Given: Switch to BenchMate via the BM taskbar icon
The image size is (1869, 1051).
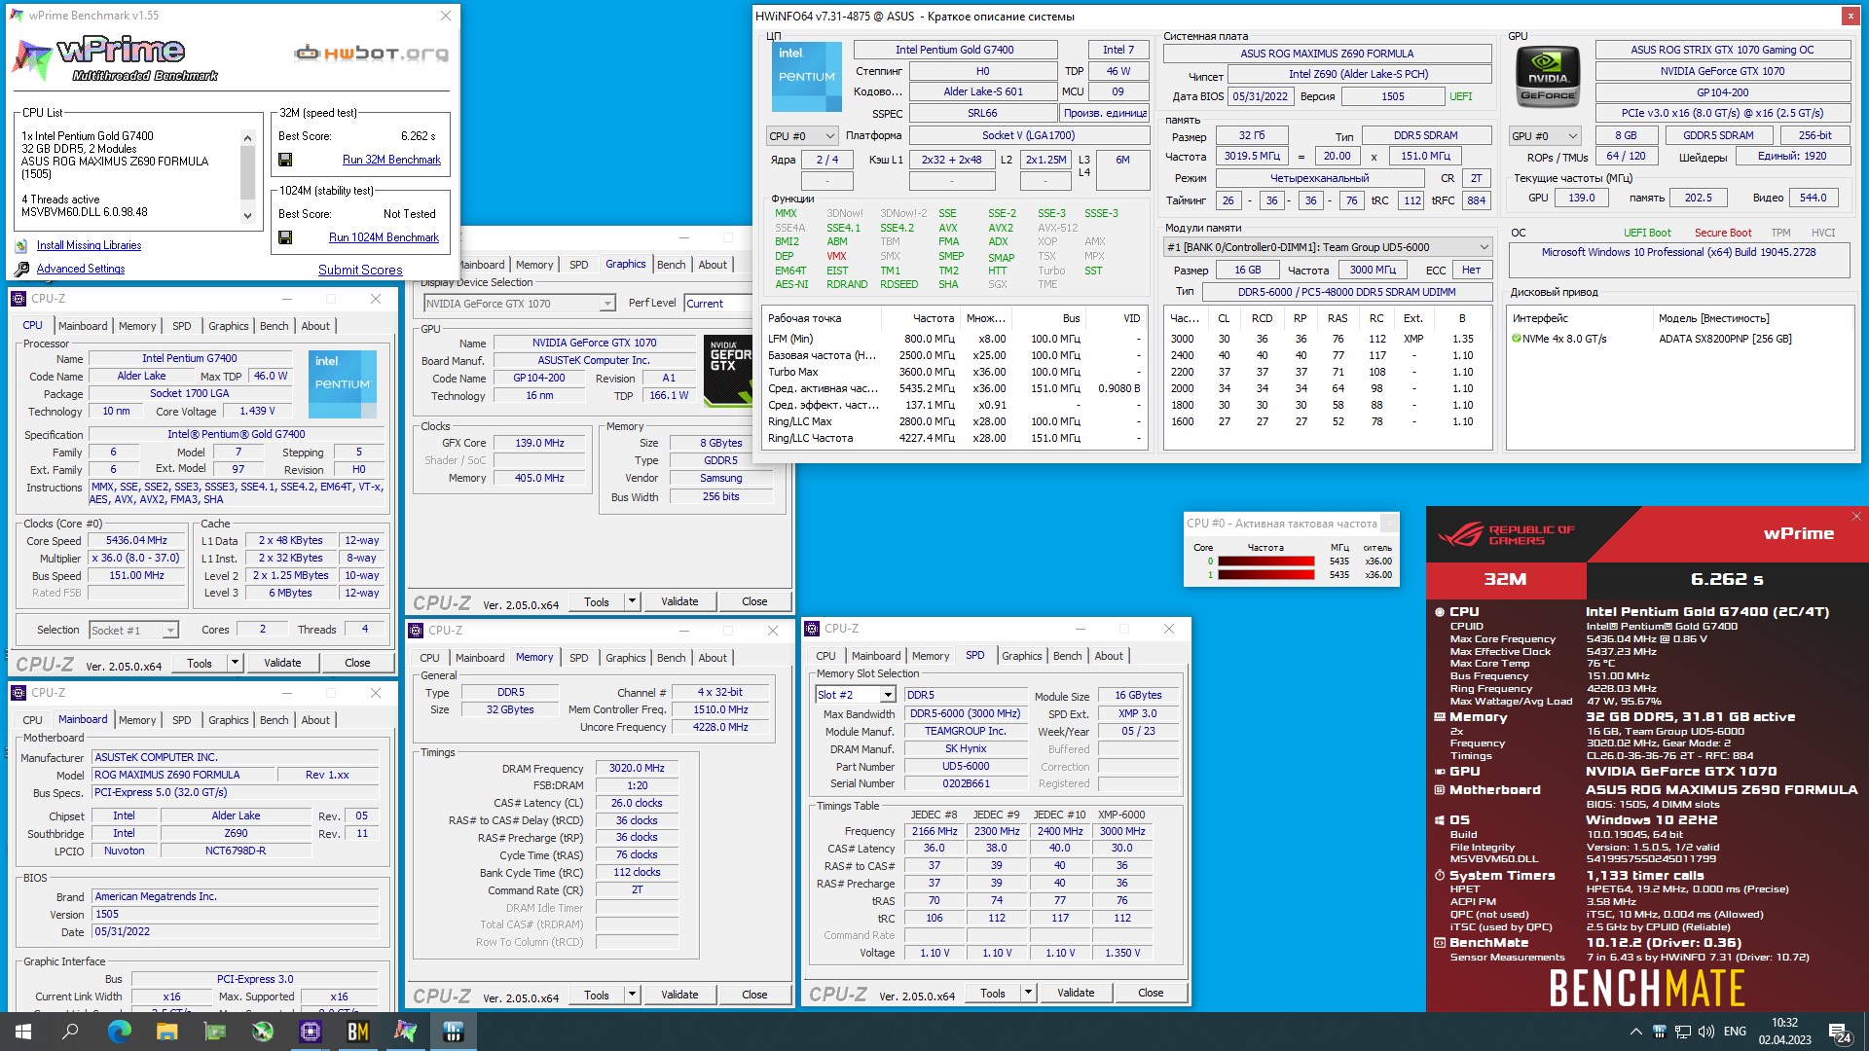Looking at the screenshot, I should point(358,1032).
